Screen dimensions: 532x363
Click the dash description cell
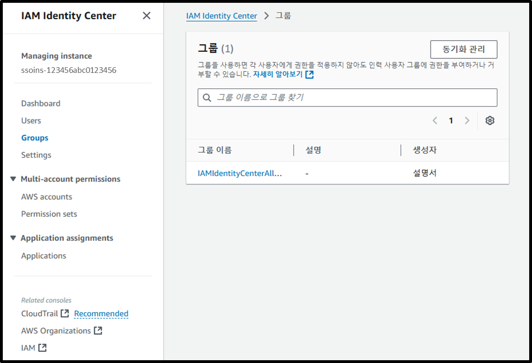pos(307,173)
